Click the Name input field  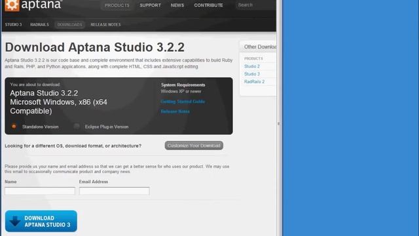pyautogui.click(x=40, y=191)
